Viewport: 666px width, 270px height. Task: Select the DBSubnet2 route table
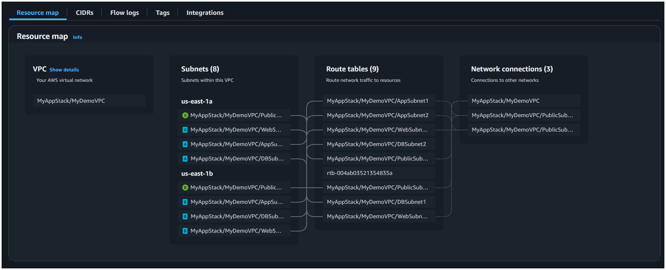point(376,144)
